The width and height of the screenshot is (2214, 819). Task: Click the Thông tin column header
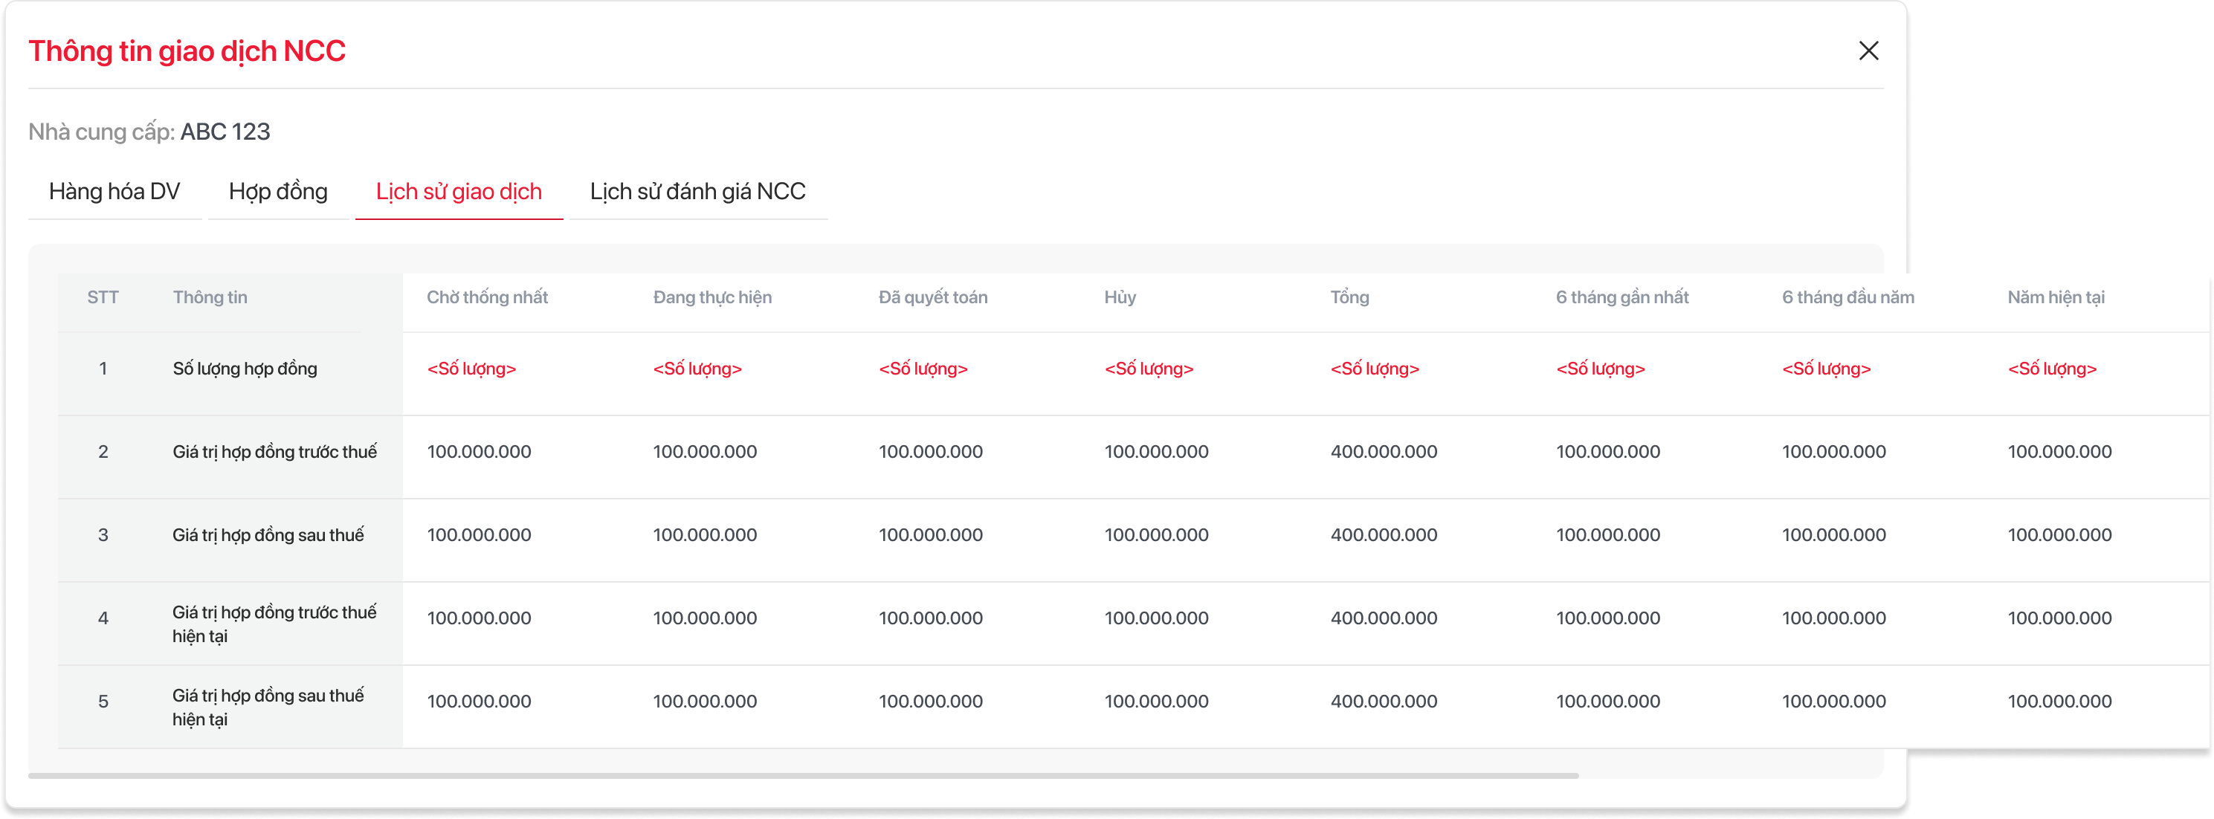(x=210, y=297)
